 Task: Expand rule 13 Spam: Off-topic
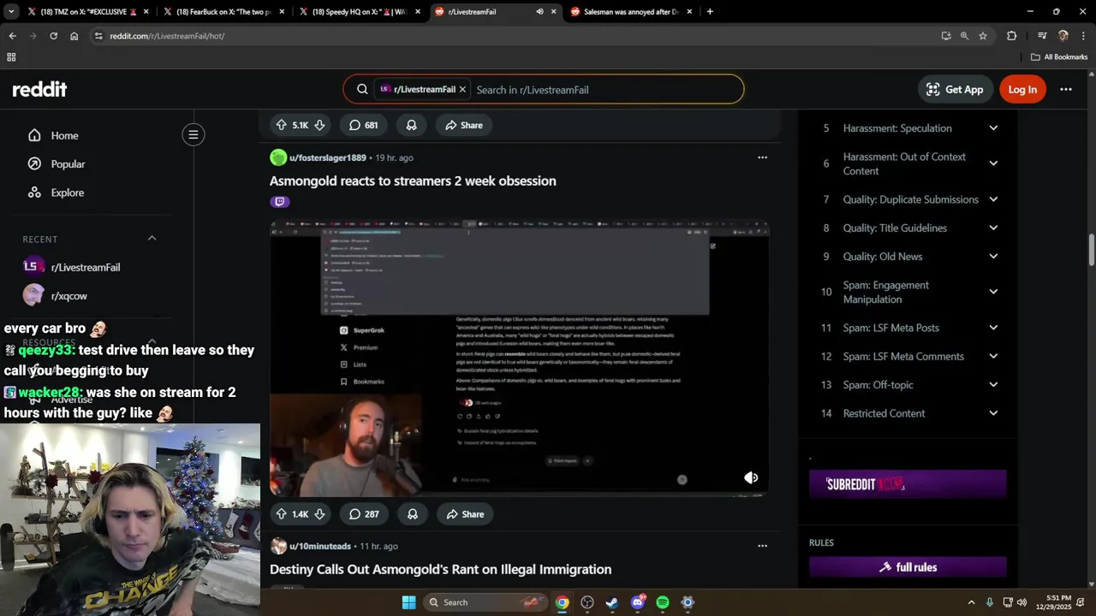(x=993, y=385)
